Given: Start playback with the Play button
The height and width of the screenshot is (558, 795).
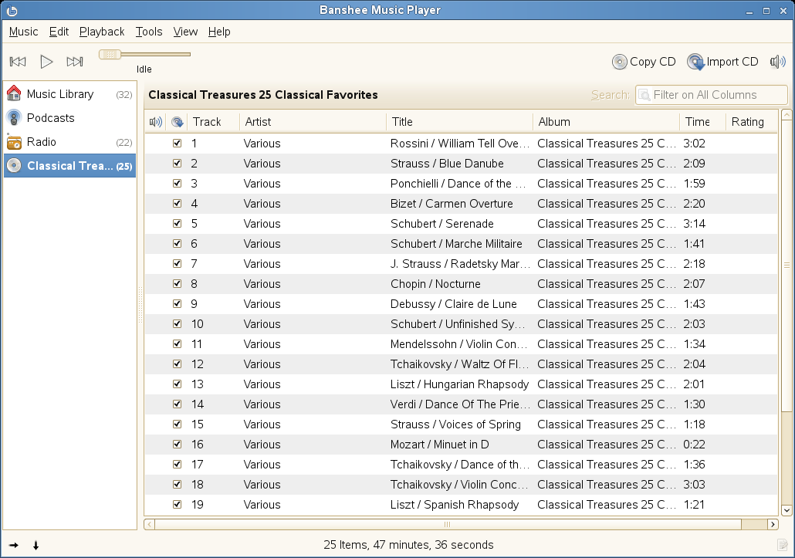Looking at the screenshot, I should point(46,62).
